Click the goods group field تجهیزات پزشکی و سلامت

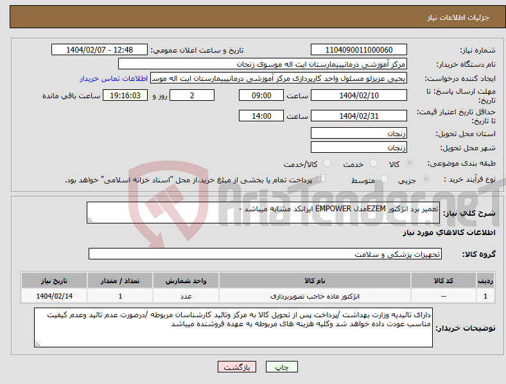(265, 254)
